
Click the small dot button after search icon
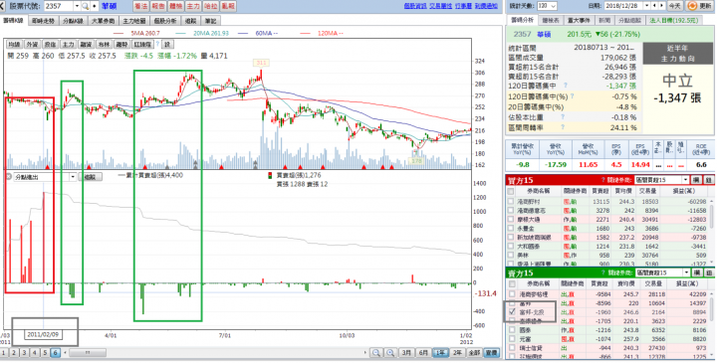click(x=95, y=6)
